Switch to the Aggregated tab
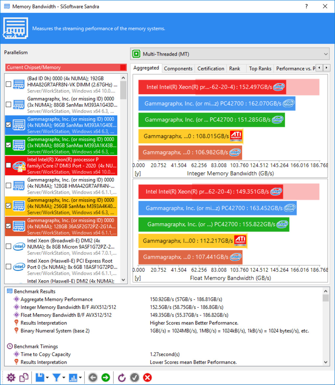This screenshot has height=385, width=335. pyautogui.click(x=146, y=68)
